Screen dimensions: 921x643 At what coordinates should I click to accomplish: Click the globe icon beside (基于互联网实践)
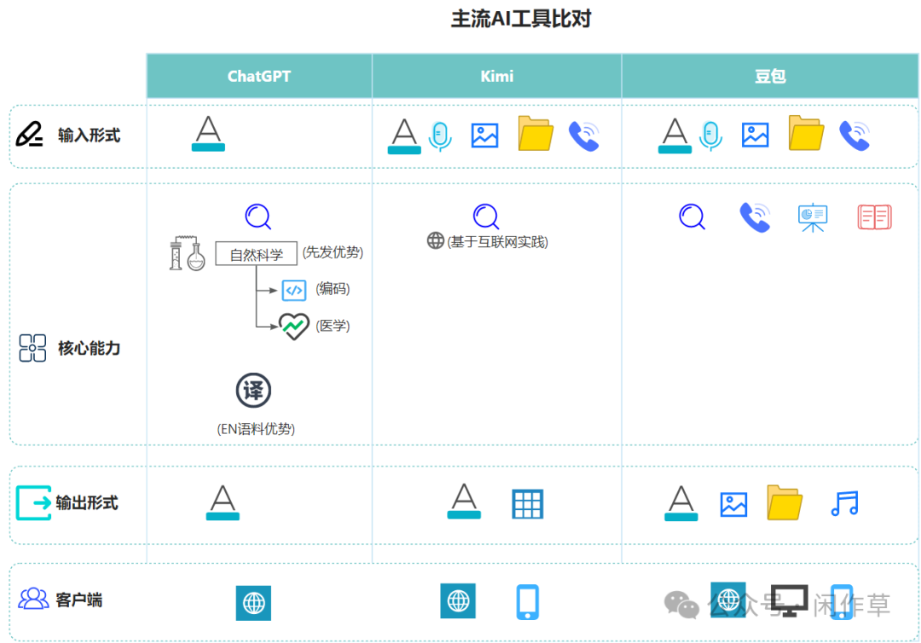[x=435, y=240]
